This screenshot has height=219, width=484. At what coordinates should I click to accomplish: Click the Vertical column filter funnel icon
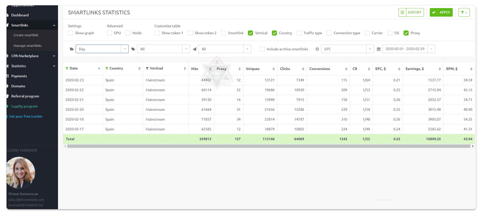tap(147, 68)
